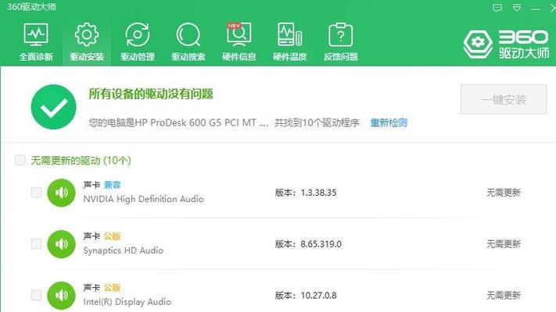Viewport: 556px width, 312px height.
Task: Click the Intel(R) Display Audio name
Action: 127,302
